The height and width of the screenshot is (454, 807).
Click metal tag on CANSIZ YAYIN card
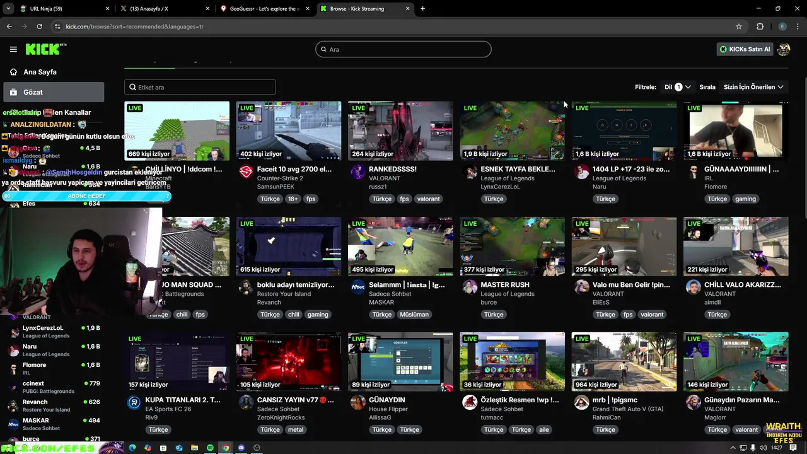pyautogui.click(x=296, y=429)
